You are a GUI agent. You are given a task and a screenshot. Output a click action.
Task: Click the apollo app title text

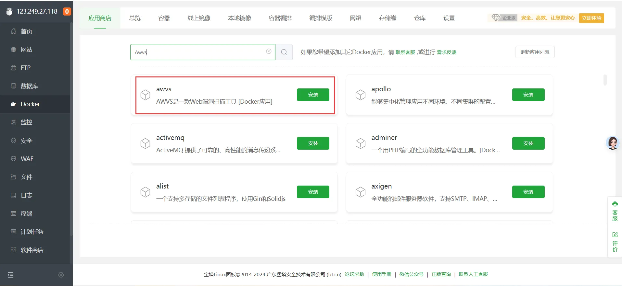tap(381, 89)
